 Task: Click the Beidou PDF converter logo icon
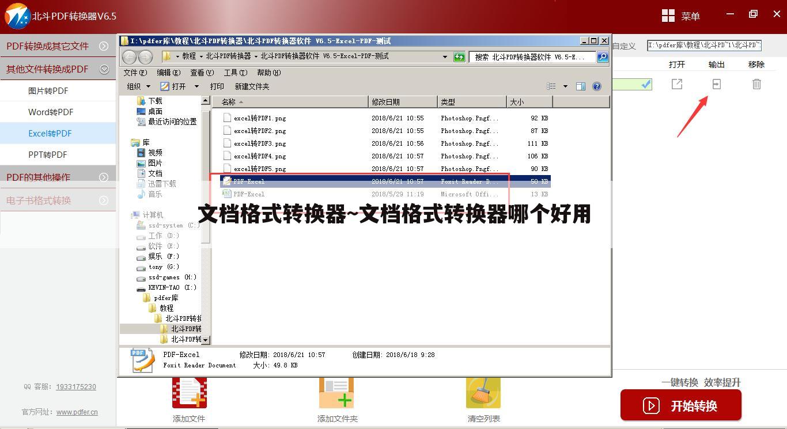17,16
